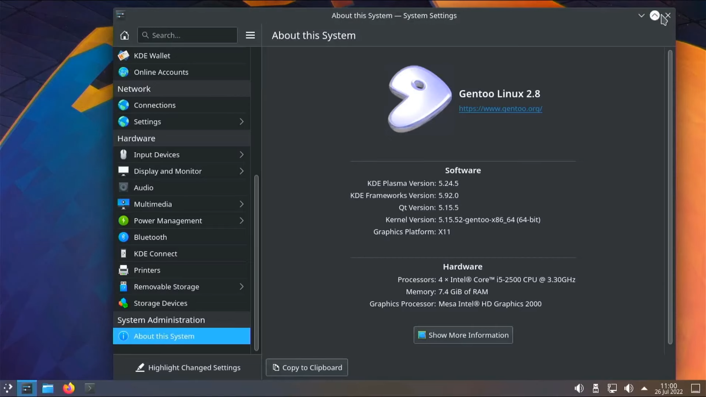The image size is (706, 397).
Task: Select the Connections menu item
Action: pos(154,105)
